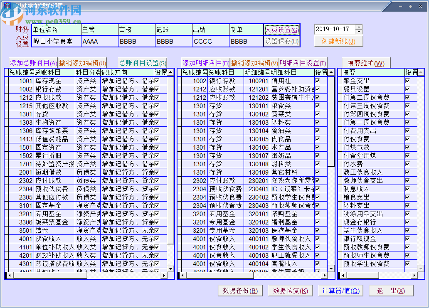Screen dimensions: 429x308
Task: Toggle the 菜金支出 summary checkbox
Action: coord(407,81)
